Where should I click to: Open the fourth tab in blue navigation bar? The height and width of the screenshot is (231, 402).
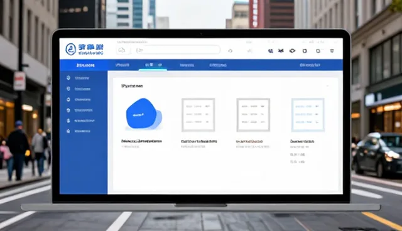pos(218,65)
